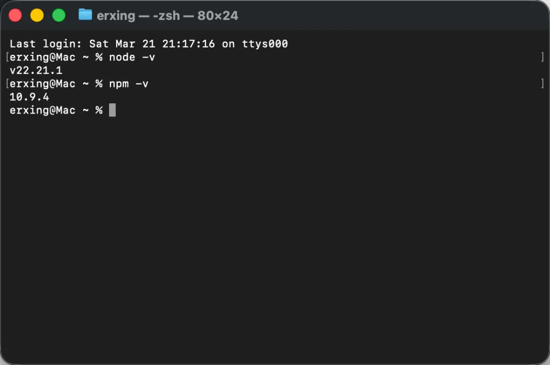Click the "node -v" command text
550x365 pixels.
point(132,57)
